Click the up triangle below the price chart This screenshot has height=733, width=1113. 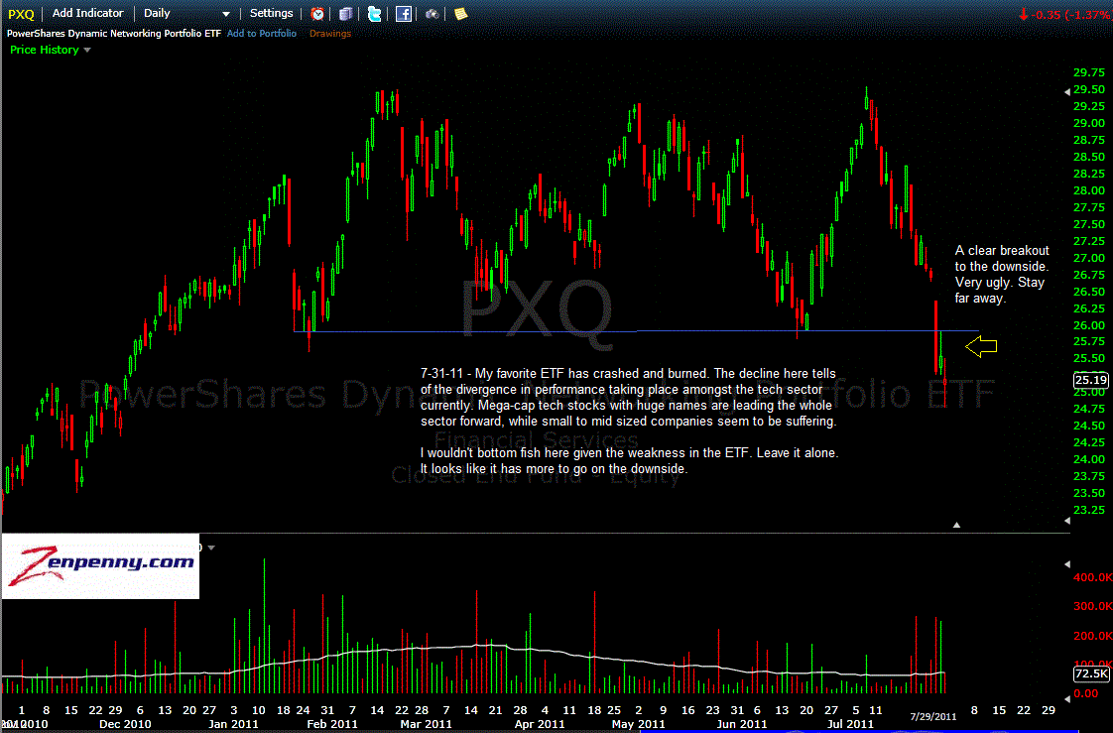(956, 525)
